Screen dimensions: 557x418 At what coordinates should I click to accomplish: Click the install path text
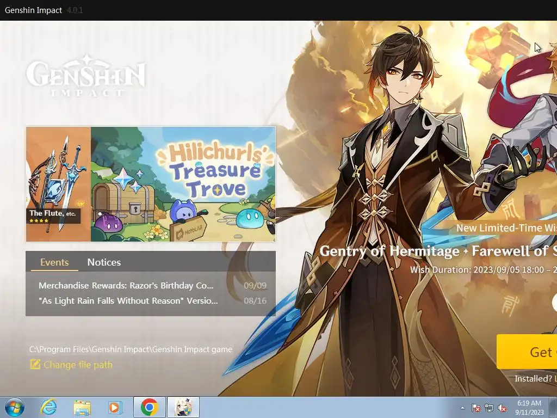tap(131, 349)
